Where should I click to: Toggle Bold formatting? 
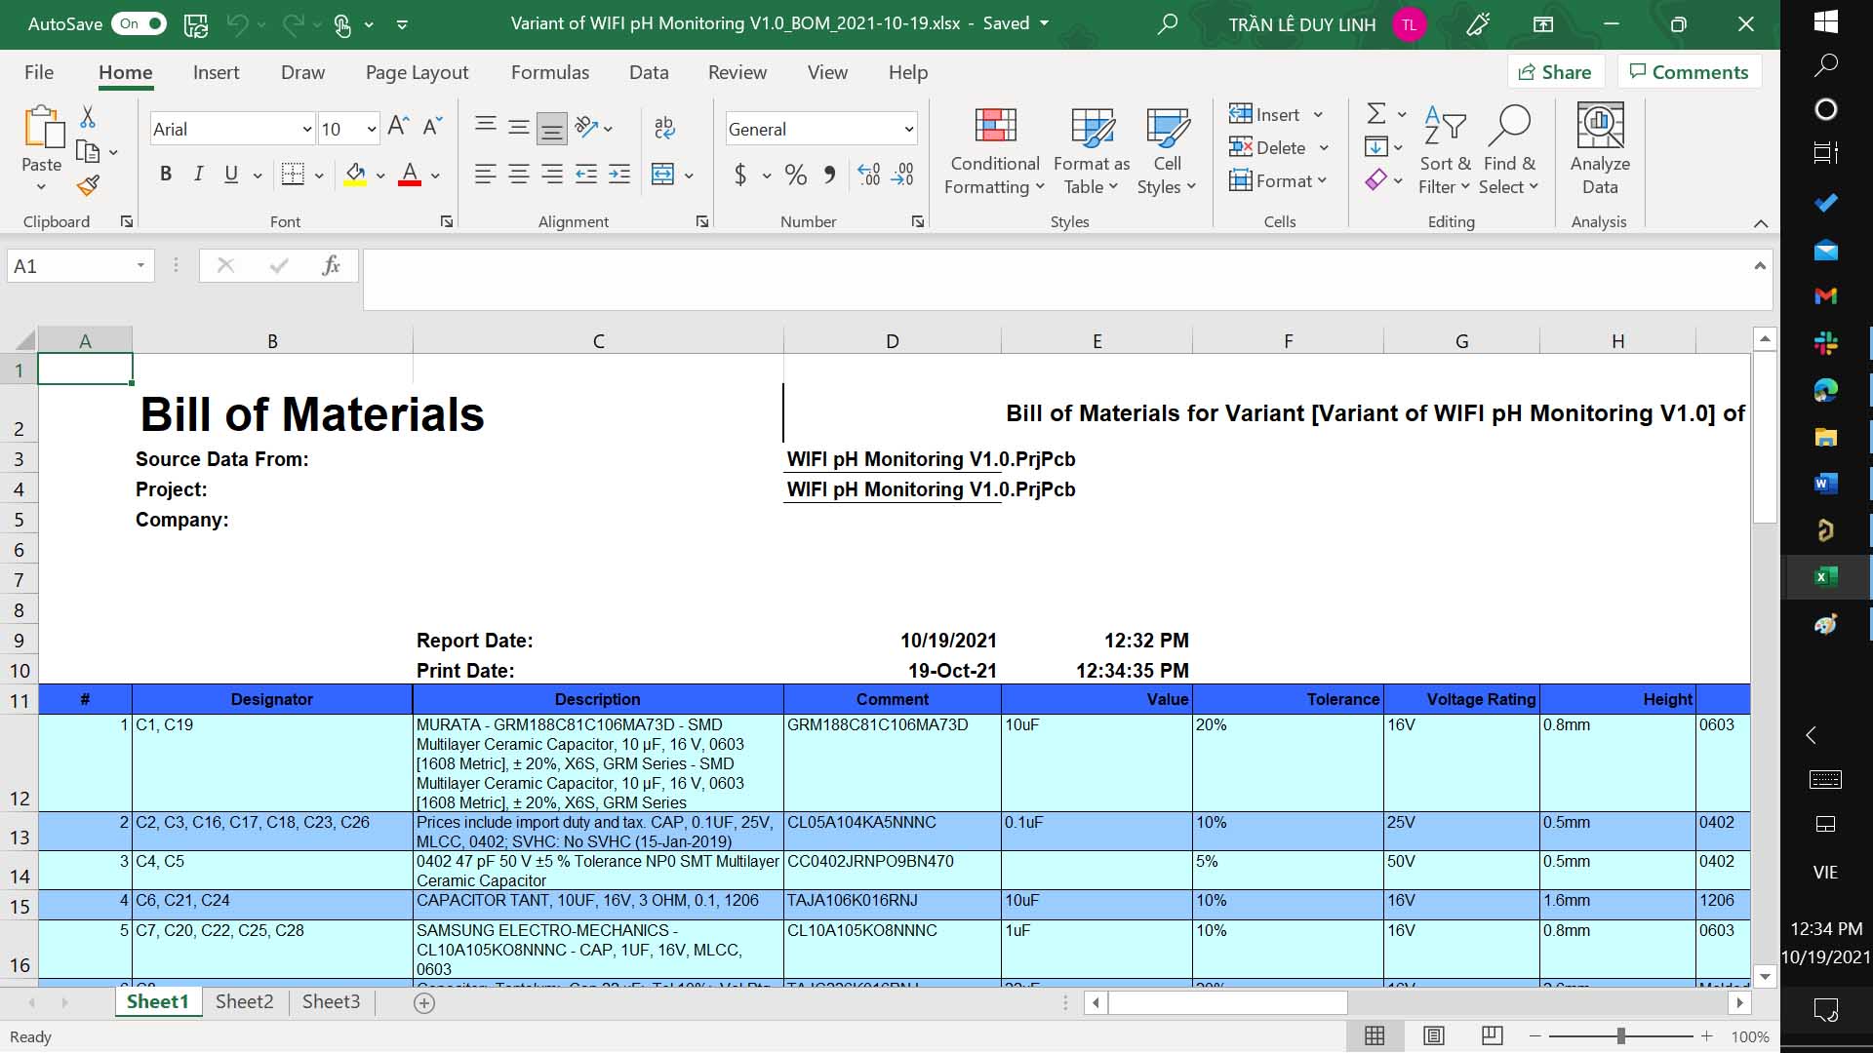point(166,175)
